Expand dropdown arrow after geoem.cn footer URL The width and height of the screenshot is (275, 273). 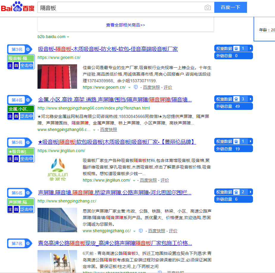(x=129, y=87)
